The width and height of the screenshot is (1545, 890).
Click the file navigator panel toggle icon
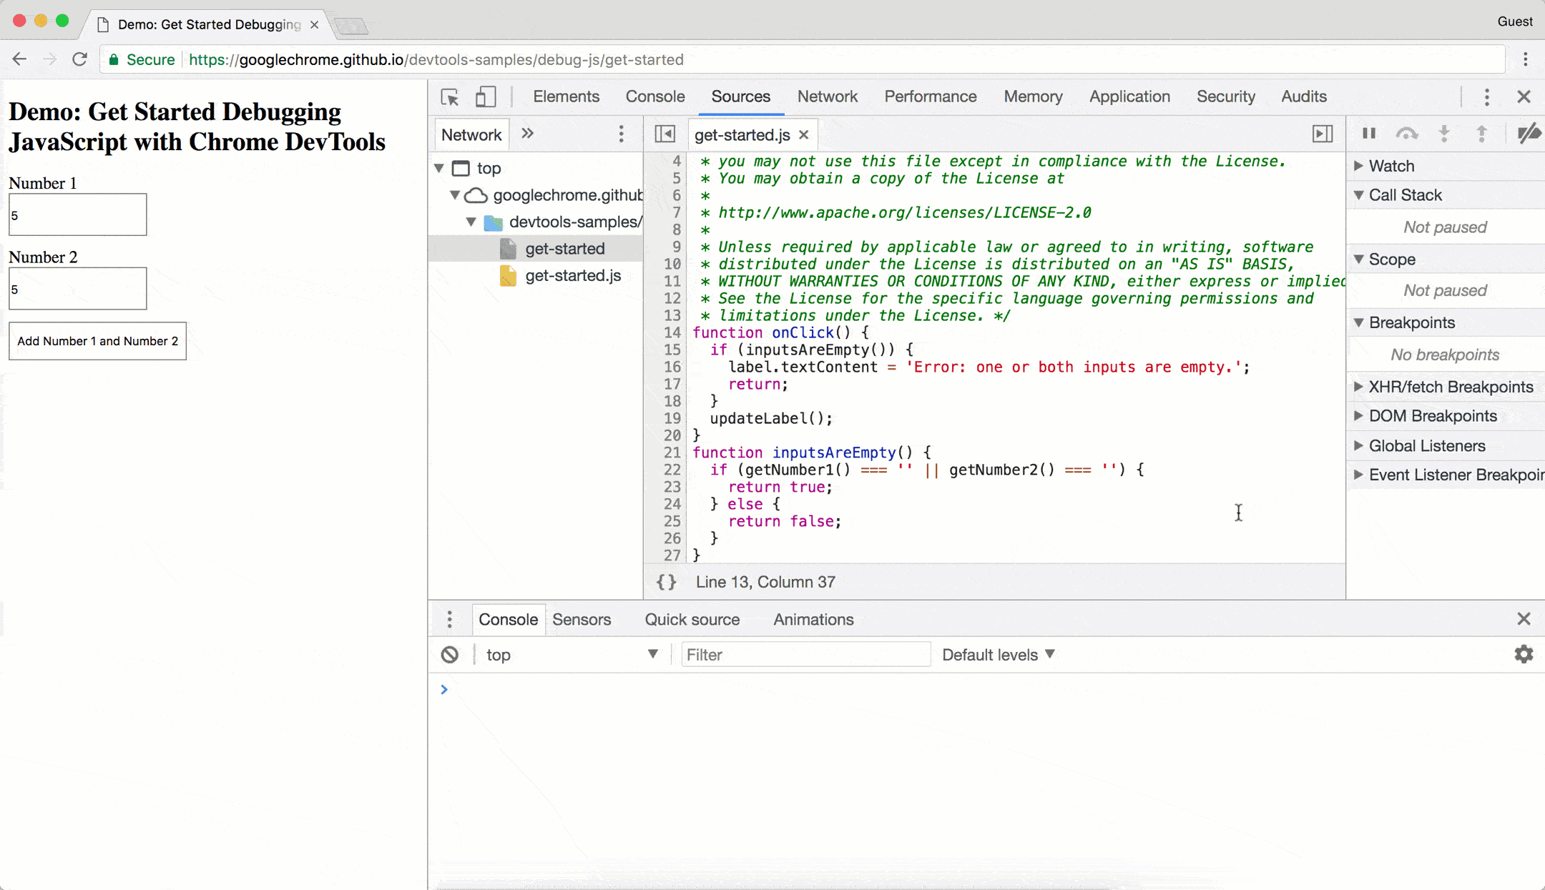pos(664,134)
